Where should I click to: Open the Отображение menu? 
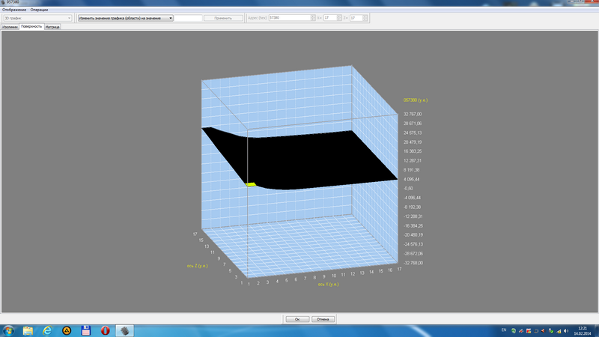click(x=14, y=10)
